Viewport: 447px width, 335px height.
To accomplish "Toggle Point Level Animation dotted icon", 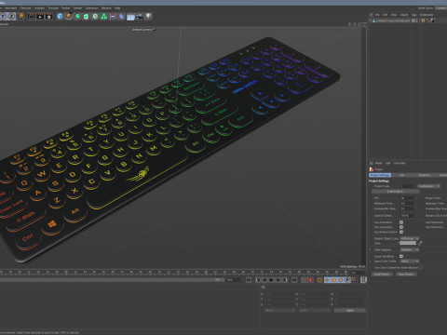I will pos(354,280).
